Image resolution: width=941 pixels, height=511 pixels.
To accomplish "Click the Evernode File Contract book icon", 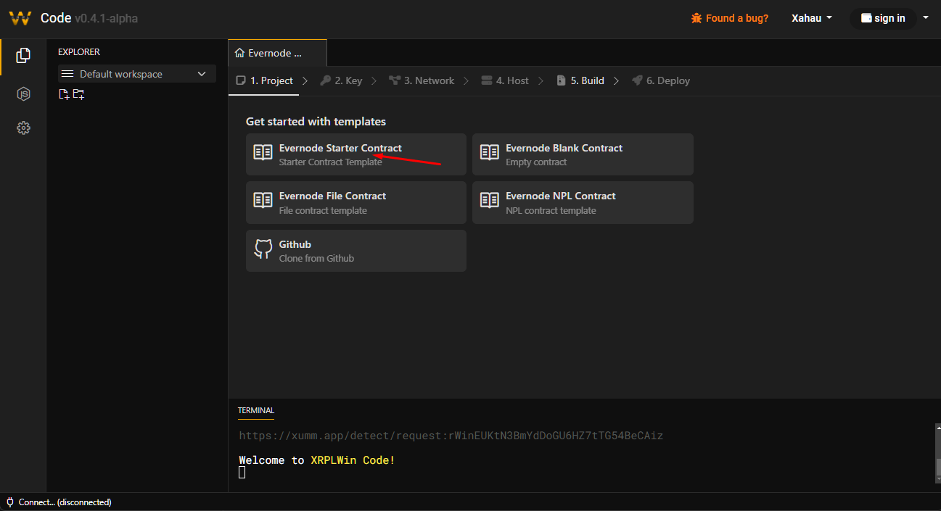I will pyautogui.click(x=263, y=201).
